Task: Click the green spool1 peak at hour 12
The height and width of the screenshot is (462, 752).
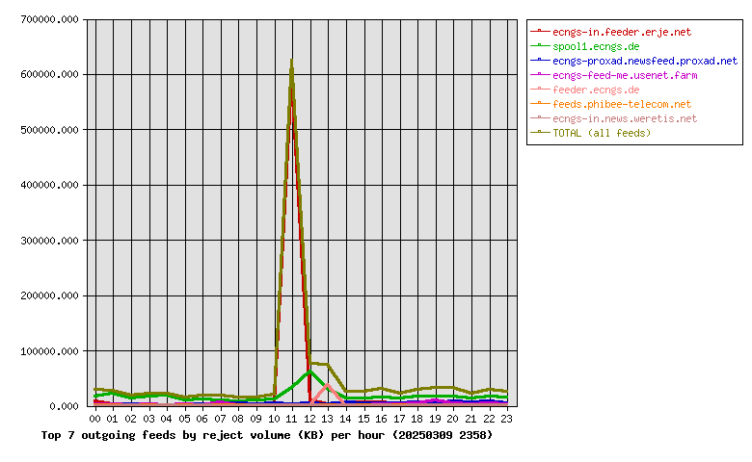Action: (309, 371)
